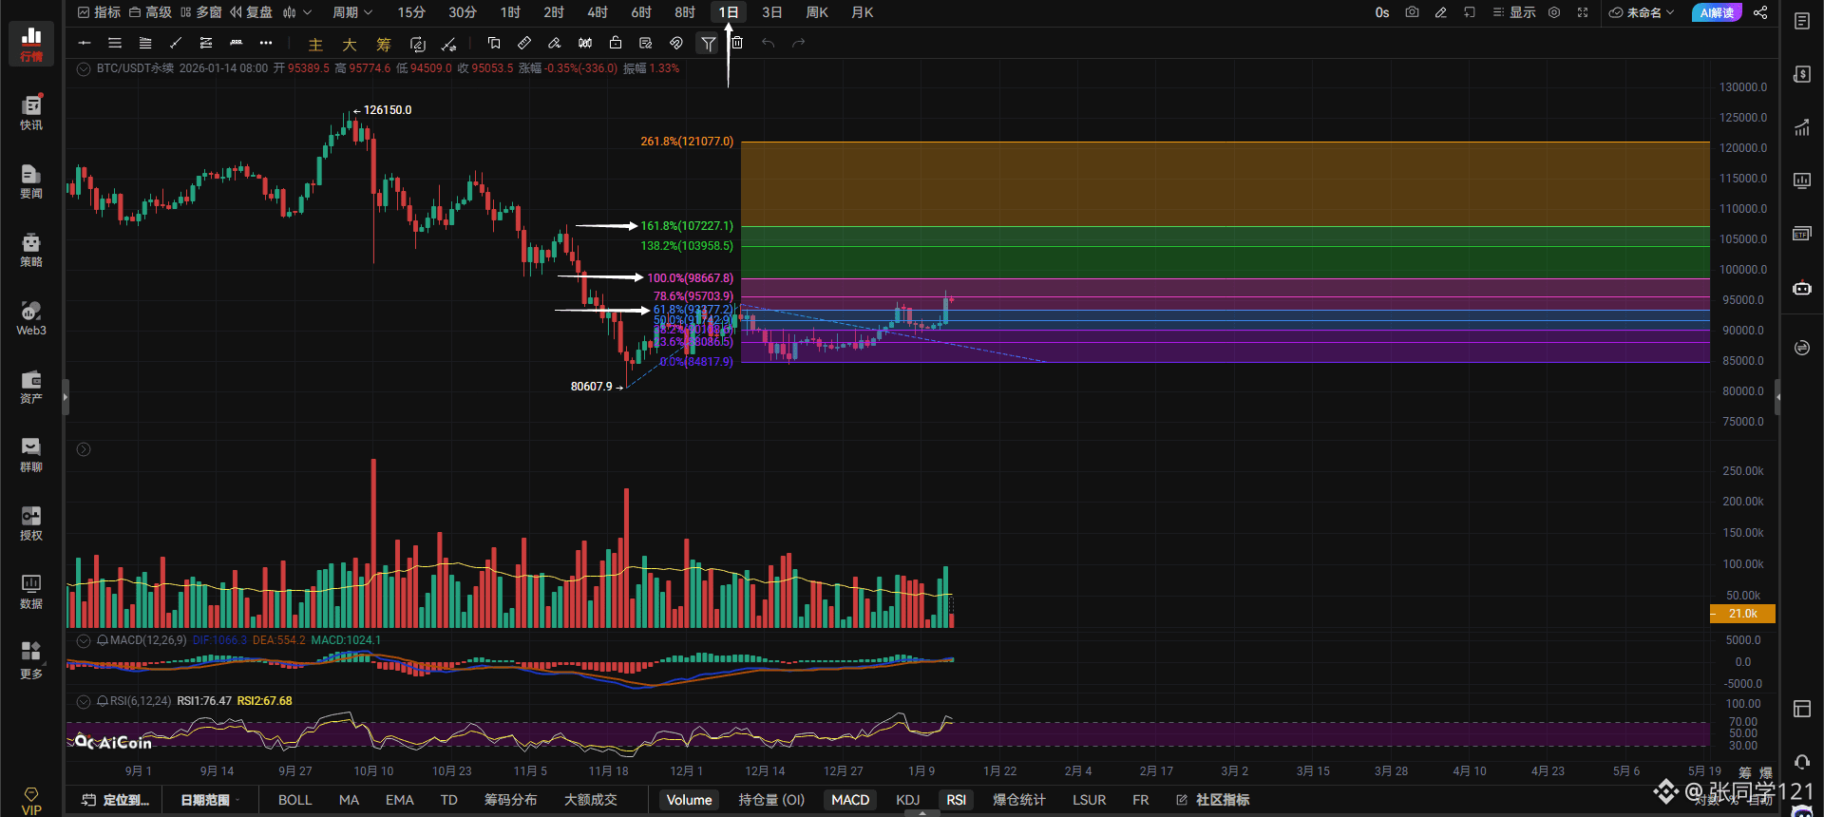The height and width of the screenshot is (817, 1824).
Task: Select the 周K weekly timeframe
Action: (x=816, y=12)
